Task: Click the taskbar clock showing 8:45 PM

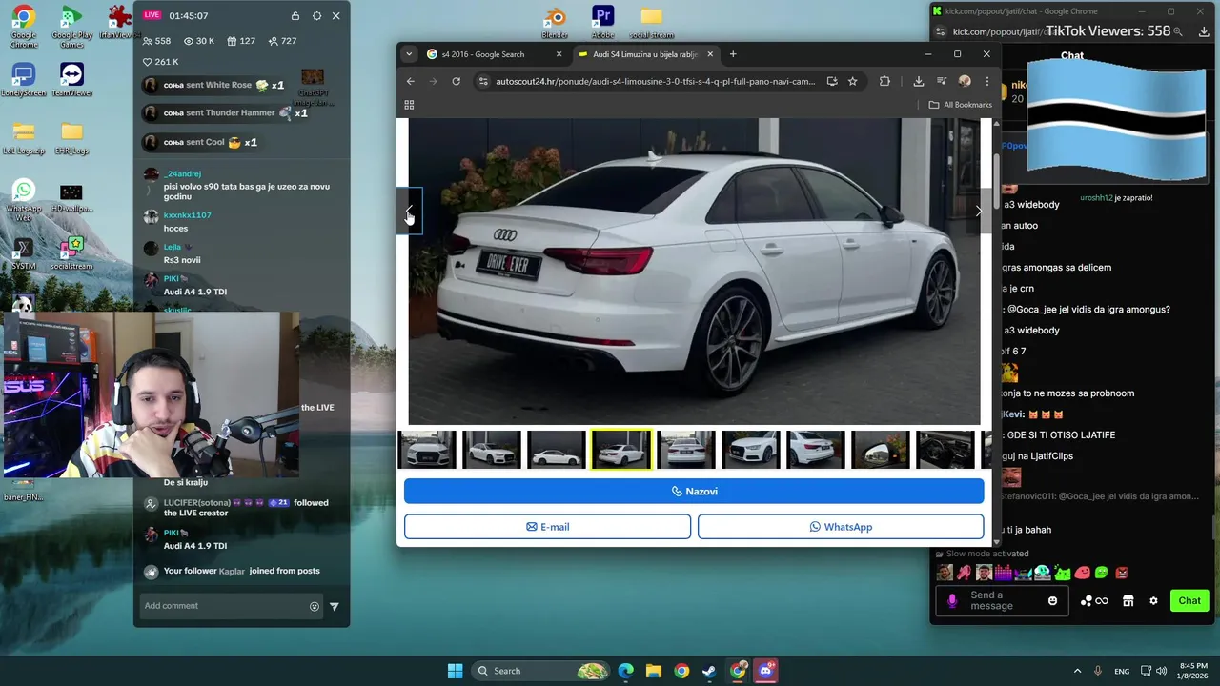Action: pyautogui.click(x=1194, y=671)
